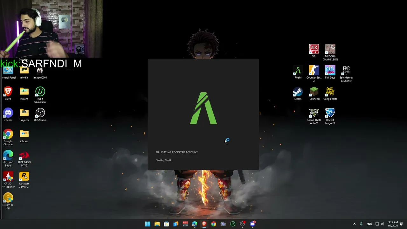The width and height of the screenshot is (407, 229).
Task: Select the Control Panel desktop icon
Action: tap(8, 73)
